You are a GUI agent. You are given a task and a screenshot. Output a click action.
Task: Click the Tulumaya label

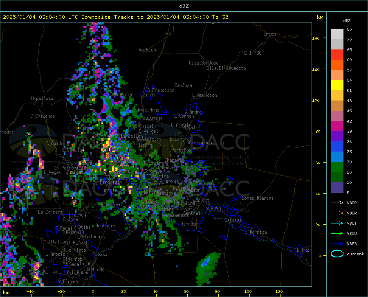[x=153, y=118]
